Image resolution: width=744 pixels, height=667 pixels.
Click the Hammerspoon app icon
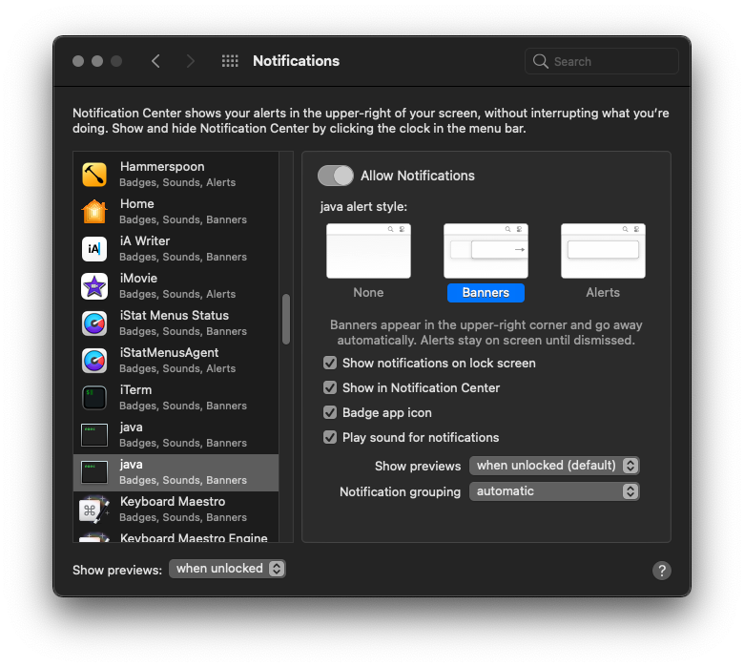[94, 175]
